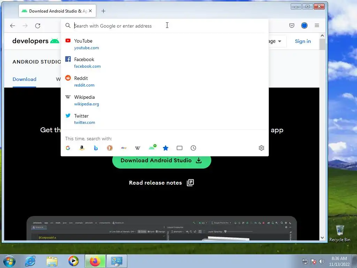The height and width of the screenshot is (268, 357).
Task: Search Bookmarks star icon
Action: click(x=166, y=148)
